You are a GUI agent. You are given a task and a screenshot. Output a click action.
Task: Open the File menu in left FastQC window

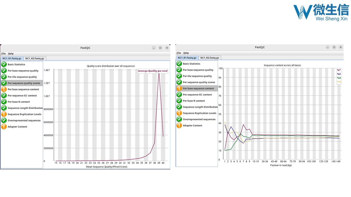click(x=3, y=54)
